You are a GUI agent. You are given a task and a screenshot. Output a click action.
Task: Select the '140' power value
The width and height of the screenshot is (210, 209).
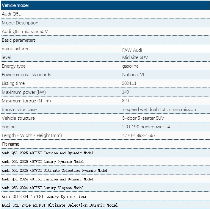[125, 92]
